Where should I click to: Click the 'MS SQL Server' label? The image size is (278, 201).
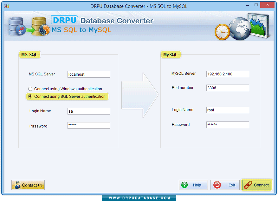click(x=42, y=74)
